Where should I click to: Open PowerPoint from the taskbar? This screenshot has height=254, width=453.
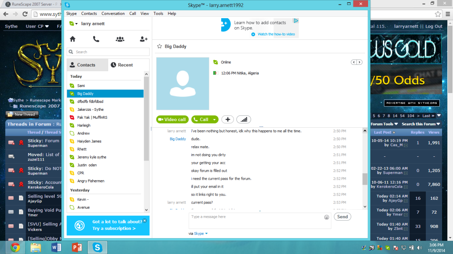[77, 248]
